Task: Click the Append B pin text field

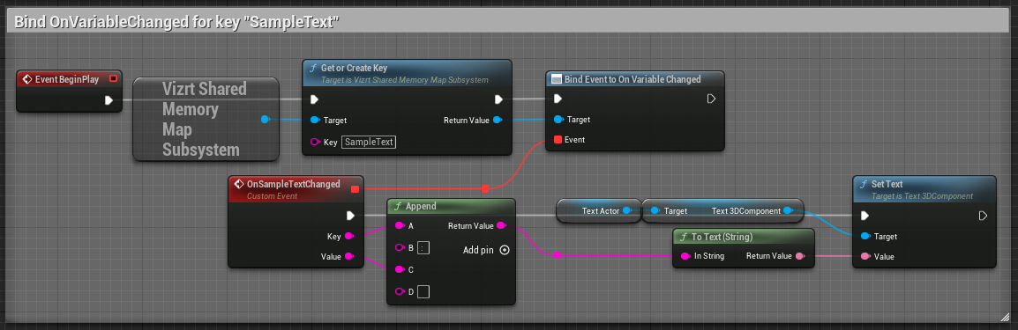Action: point(423,248)
